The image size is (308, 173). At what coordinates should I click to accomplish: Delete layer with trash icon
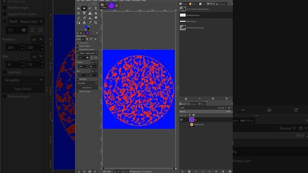[230, 172]
